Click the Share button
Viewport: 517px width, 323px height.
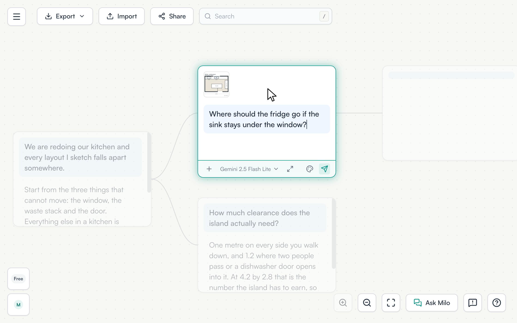click(x=172, y=16)
